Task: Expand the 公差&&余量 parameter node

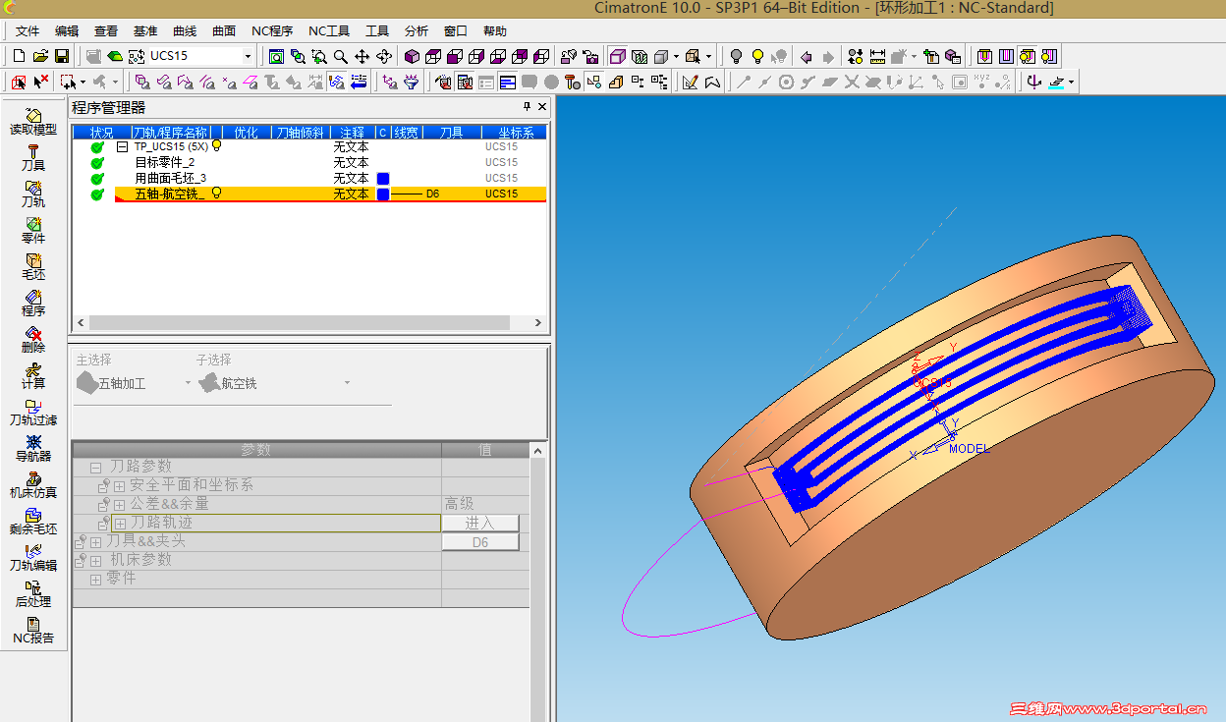Action: click(x=119, y=505)
